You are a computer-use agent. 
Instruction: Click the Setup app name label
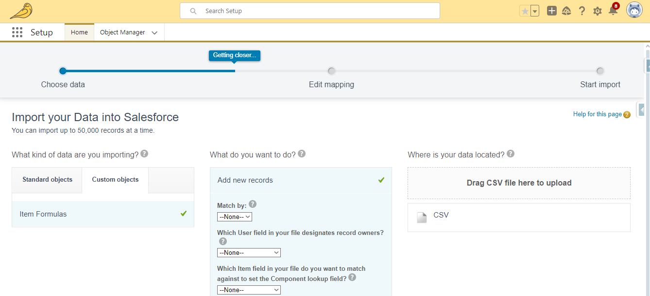click(x=42, y=32)
